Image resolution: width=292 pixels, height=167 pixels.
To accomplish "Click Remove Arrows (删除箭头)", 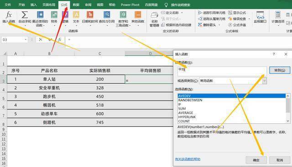I will pos(207,25).
